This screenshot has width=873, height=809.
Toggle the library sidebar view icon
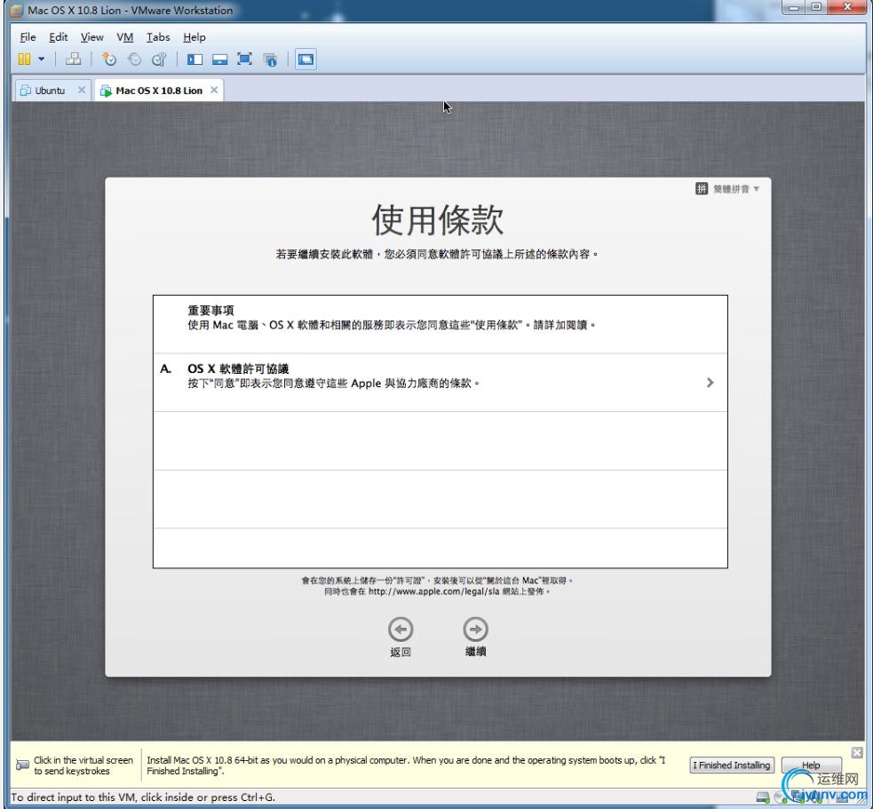[x=194, y=59]
